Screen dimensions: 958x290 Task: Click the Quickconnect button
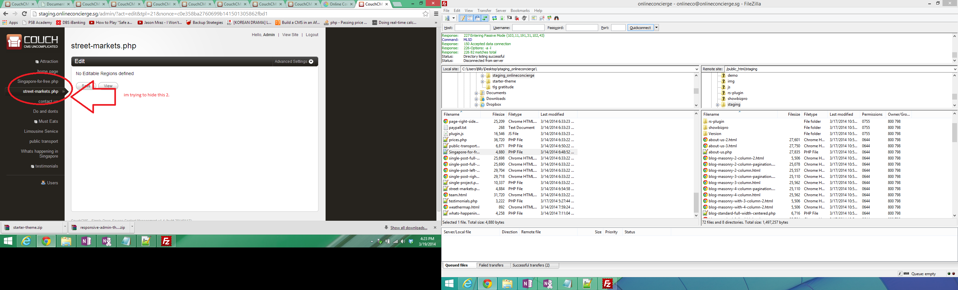pyautogui.click(x=640, y=27)
